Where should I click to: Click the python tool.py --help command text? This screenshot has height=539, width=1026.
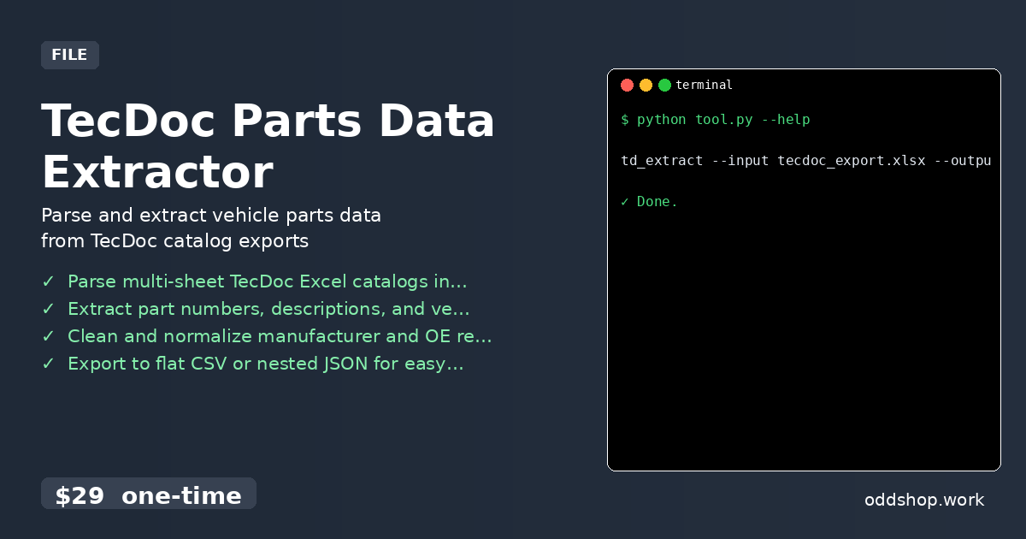click(x=716, y=119)
